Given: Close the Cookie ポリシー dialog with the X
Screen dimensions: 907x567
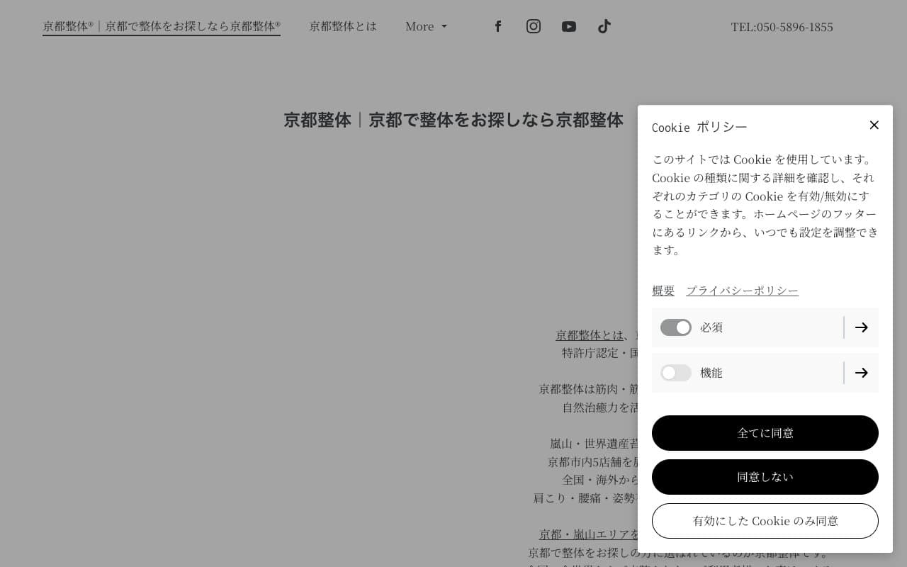Looking at the screenshot, I should [x=874, y=125].
